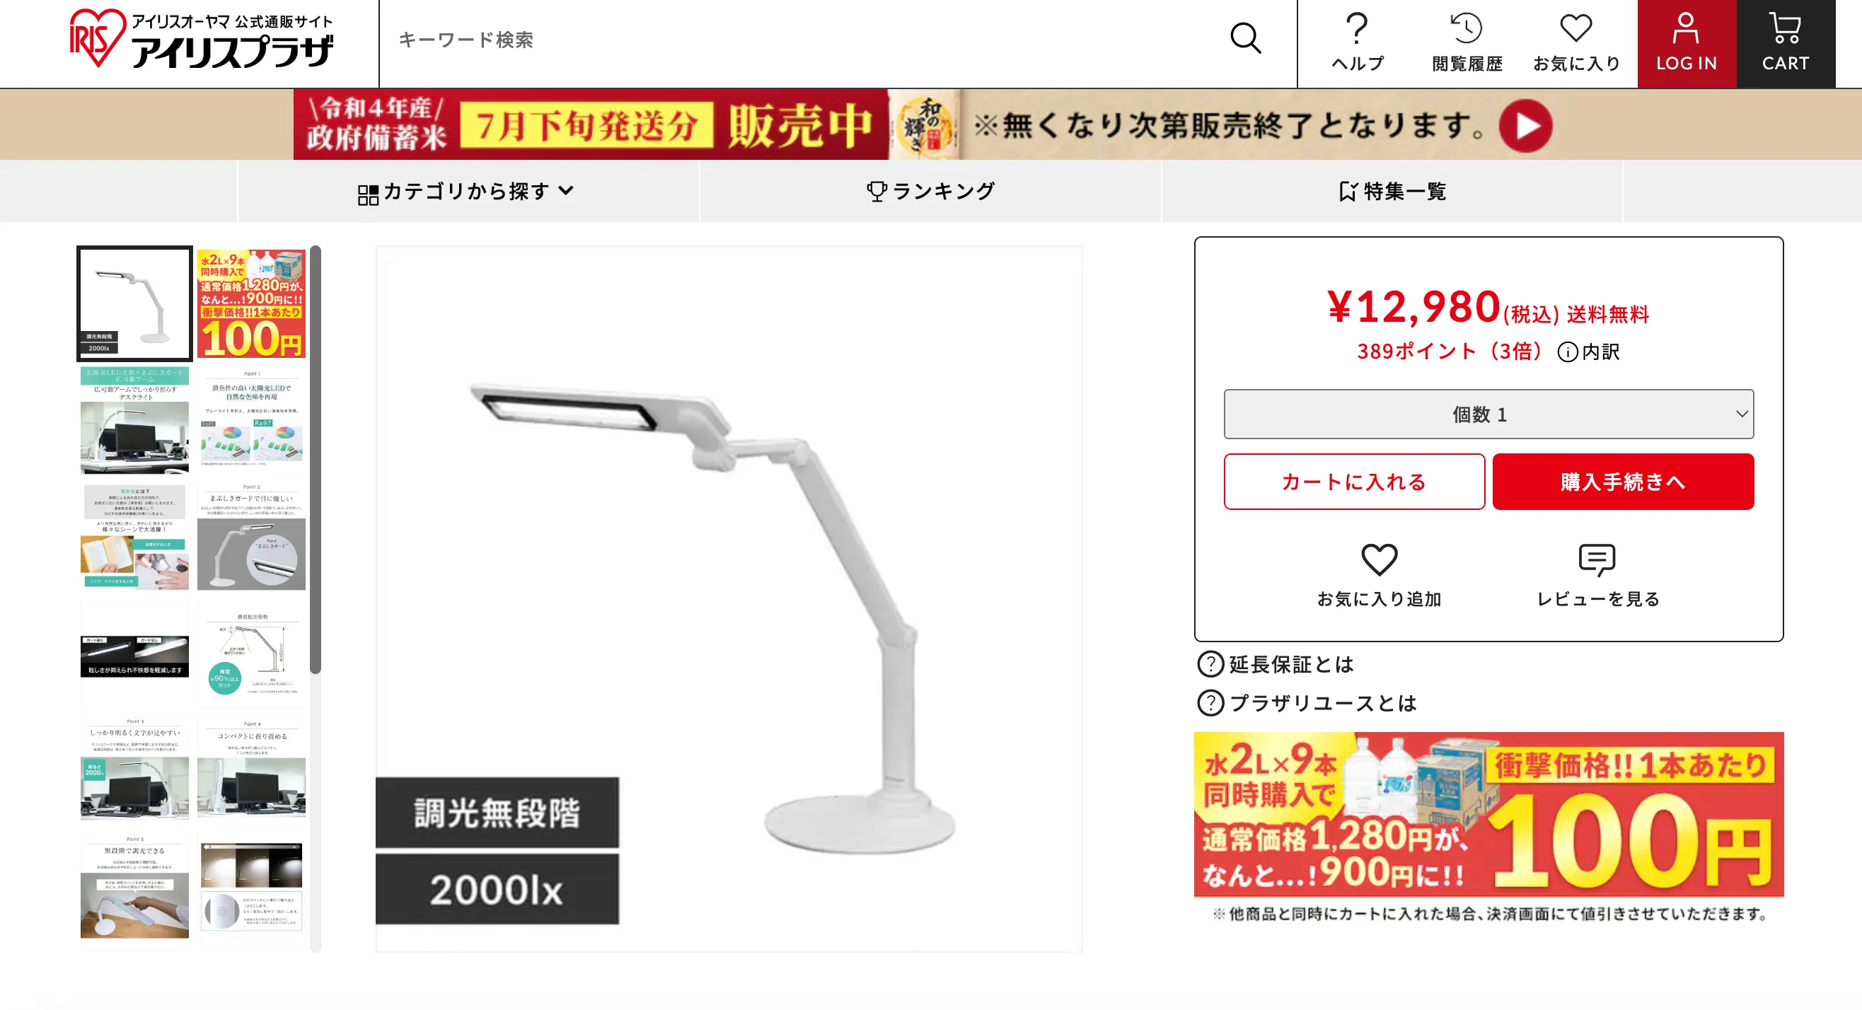Click the レビューを見る review icon
1862x1010 pixels.
tap(1597, 560)
